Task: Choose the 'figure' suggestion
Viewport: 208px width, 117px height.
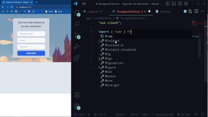Action: pyautogui.click(x=149, y=67)
